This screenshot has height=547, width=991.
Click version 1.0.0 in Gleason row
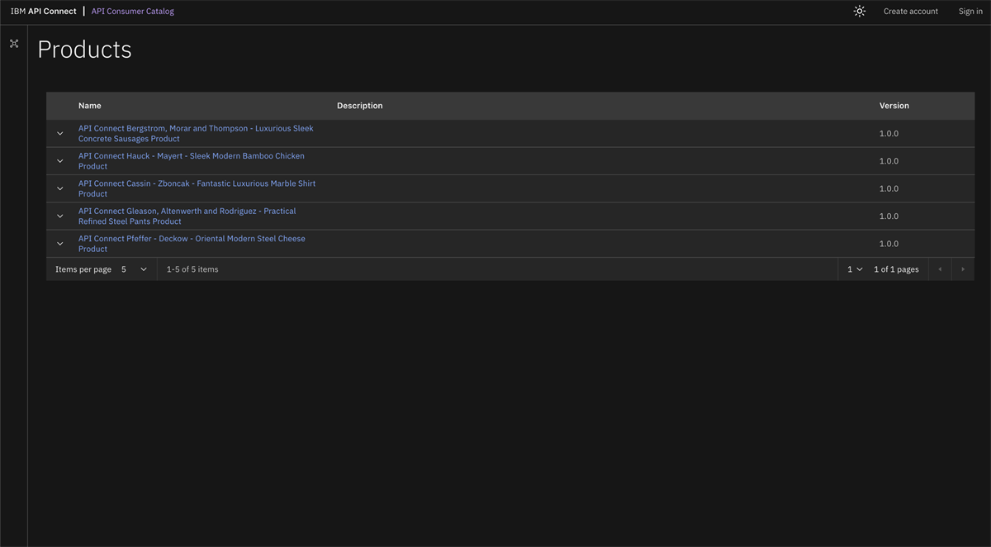[889, 216]
